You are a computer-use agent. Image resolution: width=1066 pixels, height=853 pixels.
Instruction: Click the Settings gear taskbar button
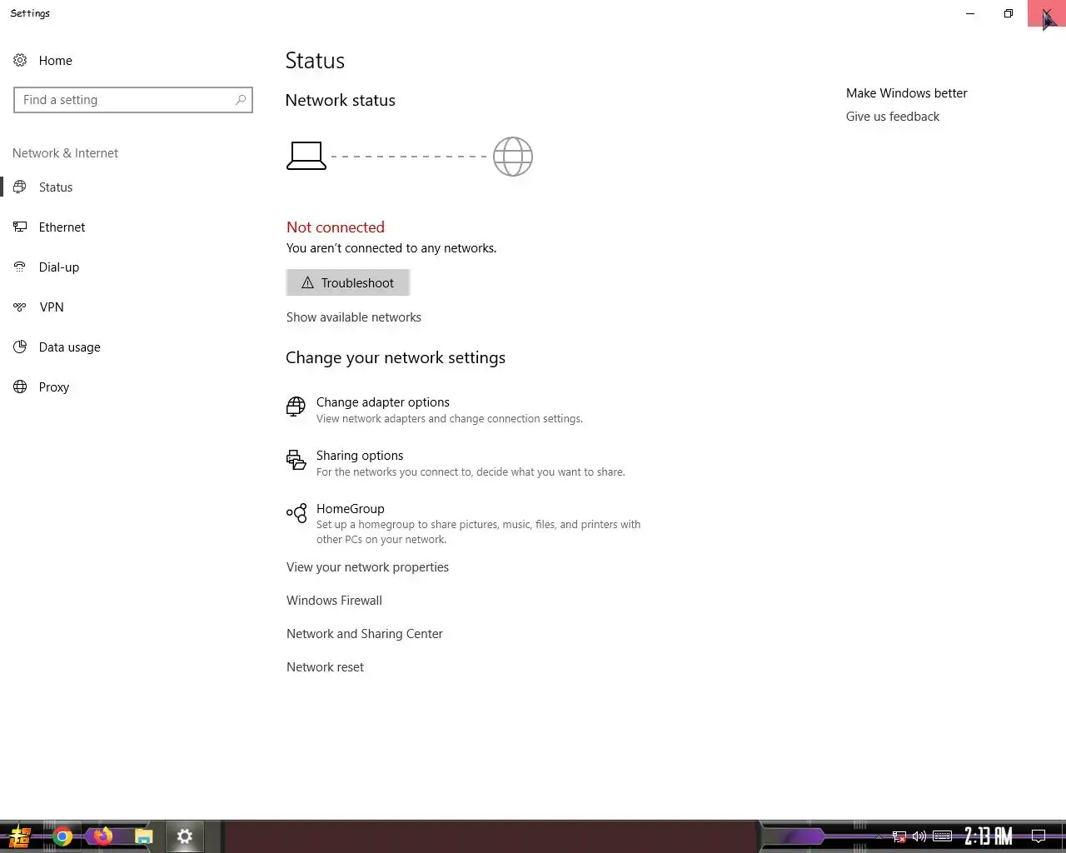tap(185, 836)
